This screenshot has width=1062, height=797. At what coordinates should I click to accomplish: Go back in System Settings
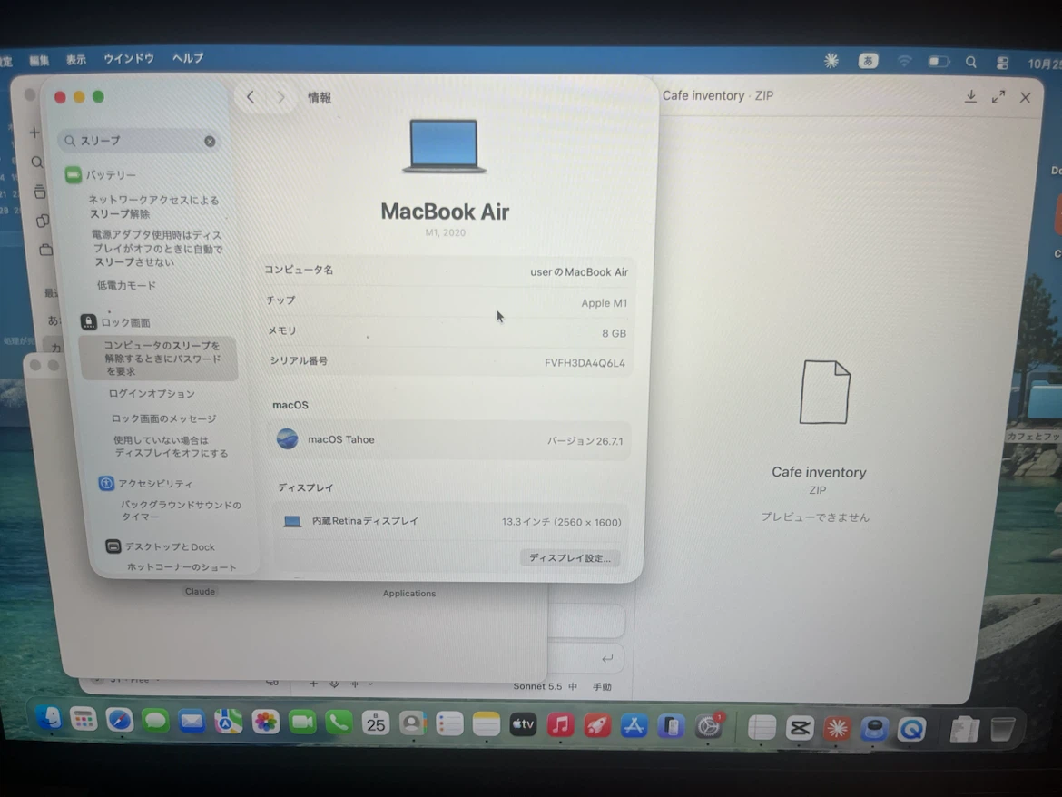click(x=251, y=97)
